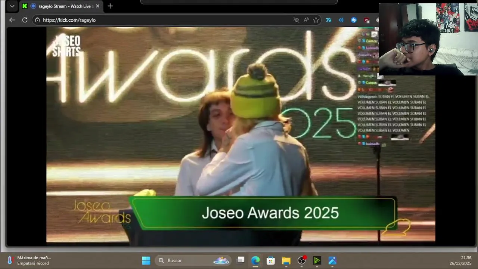Select the rageylo Stream browser tab
478x269 pixels.
pyautogui.click(x=61, y=6)
